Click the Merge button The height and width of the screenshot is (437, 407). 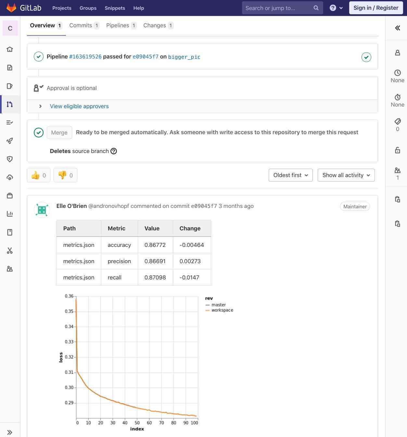tap(59, 133)
